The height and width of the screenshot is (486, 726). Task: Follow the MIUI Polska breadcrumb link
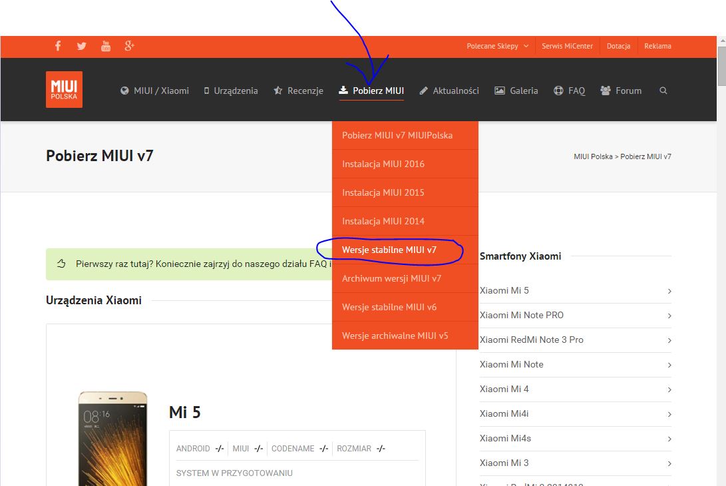[x=593, y=156]
